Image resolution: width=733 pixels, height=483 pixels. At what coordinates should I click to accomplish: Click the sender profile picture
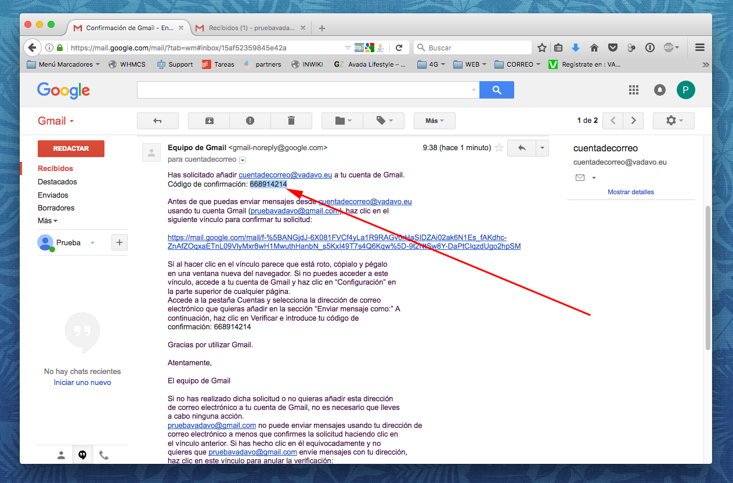(x=151, y=152)
